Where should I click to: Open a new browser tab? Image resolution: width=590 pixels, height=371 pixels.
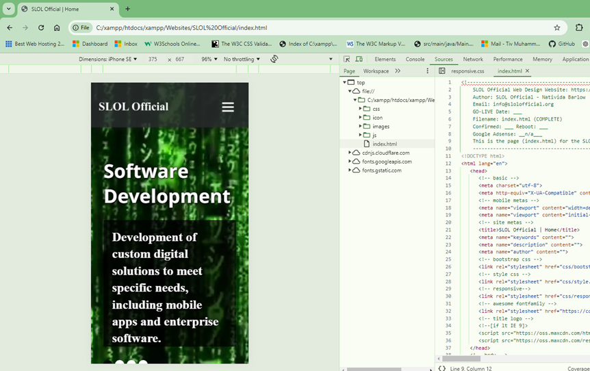point(127,9)
